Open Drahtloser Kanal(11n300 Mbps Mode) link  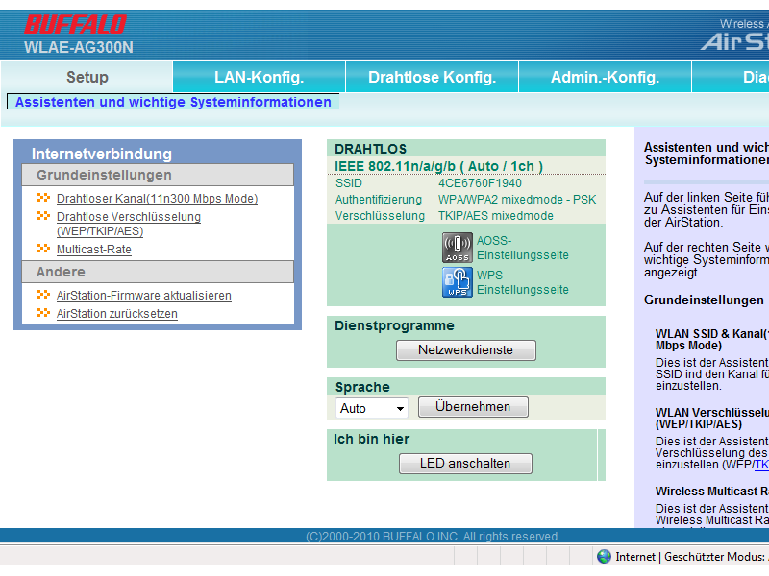(x=157, y=199)
